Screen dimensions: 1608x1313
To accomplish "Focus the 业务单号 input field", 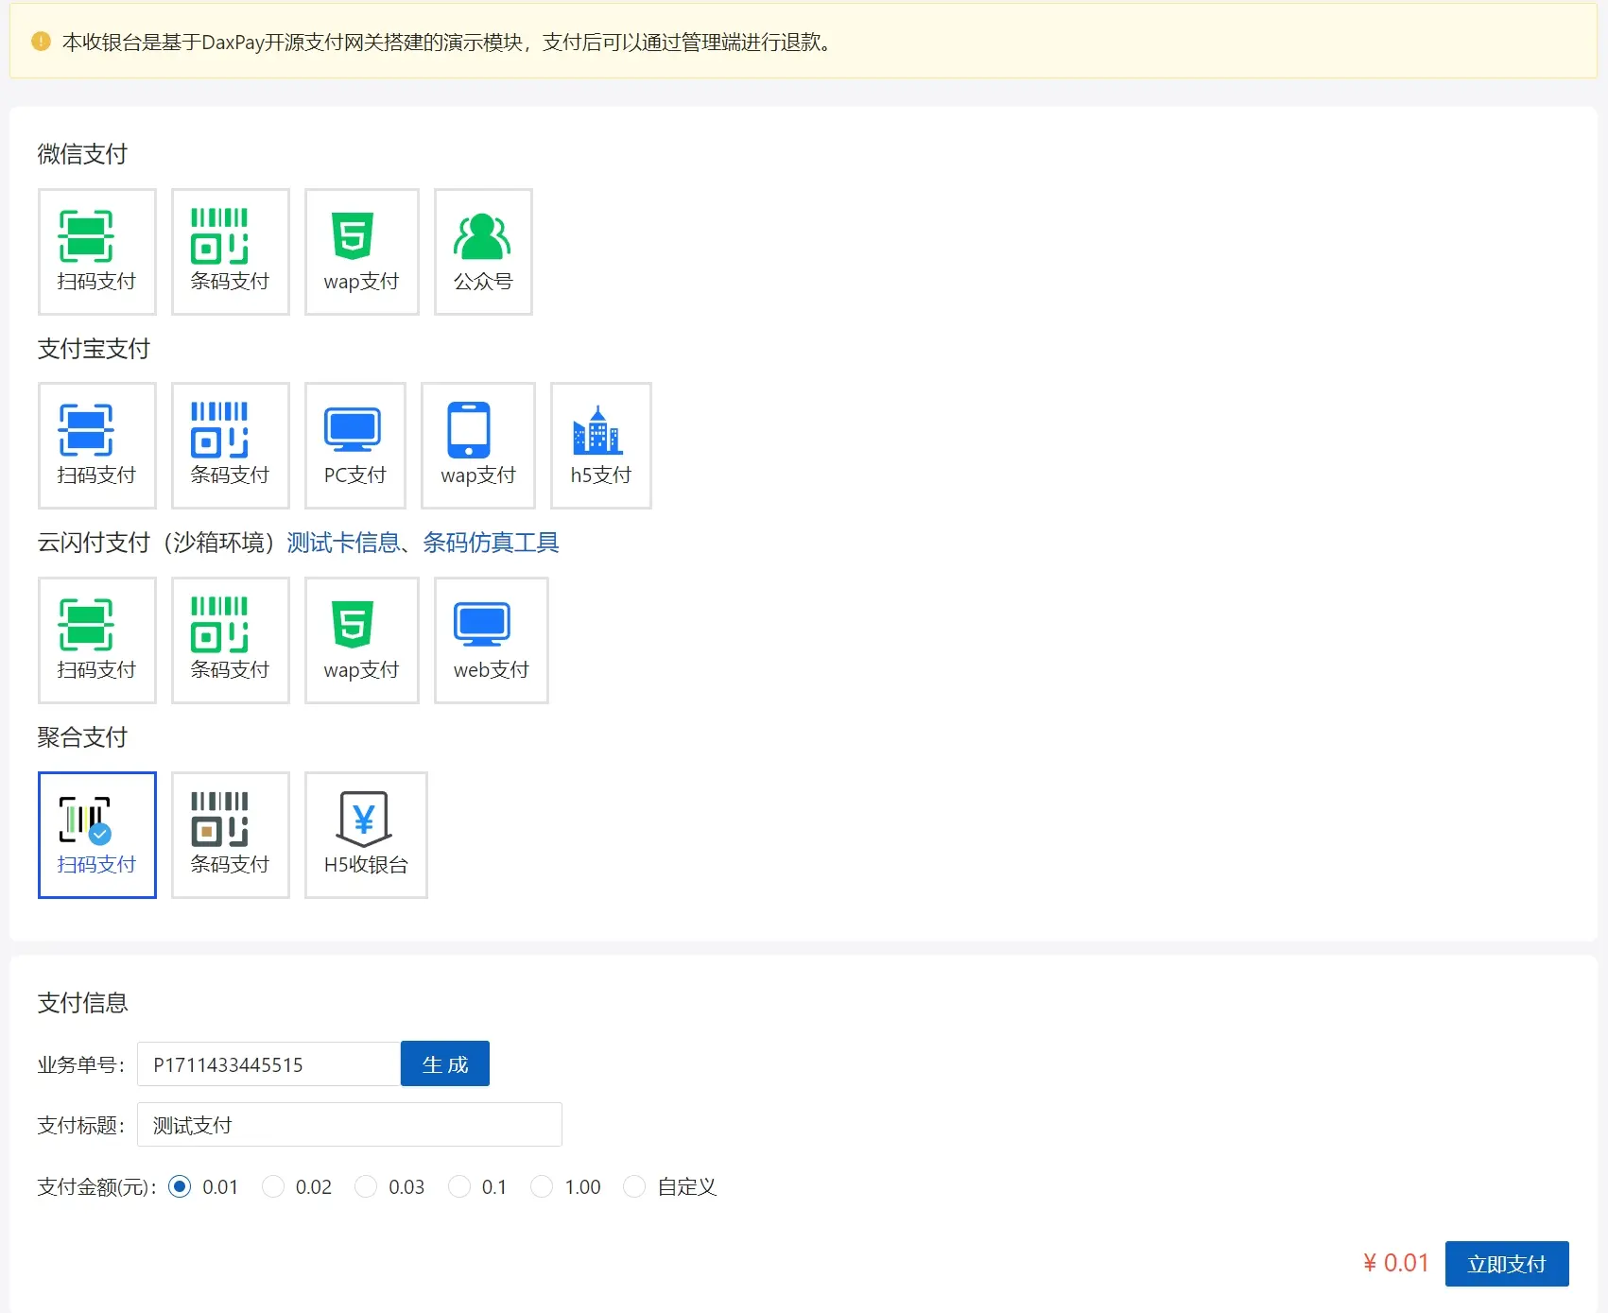I will click(268, 1064).
